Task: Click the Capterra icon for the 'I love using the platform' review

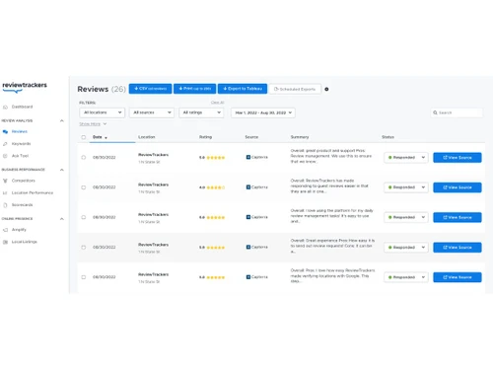Action: [248, 217]
